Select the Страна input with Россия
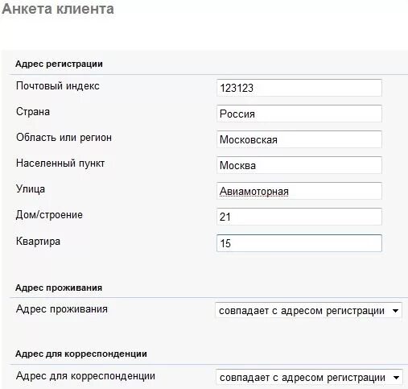The height and width of the screenshot is (389, 408). point(299,114)
